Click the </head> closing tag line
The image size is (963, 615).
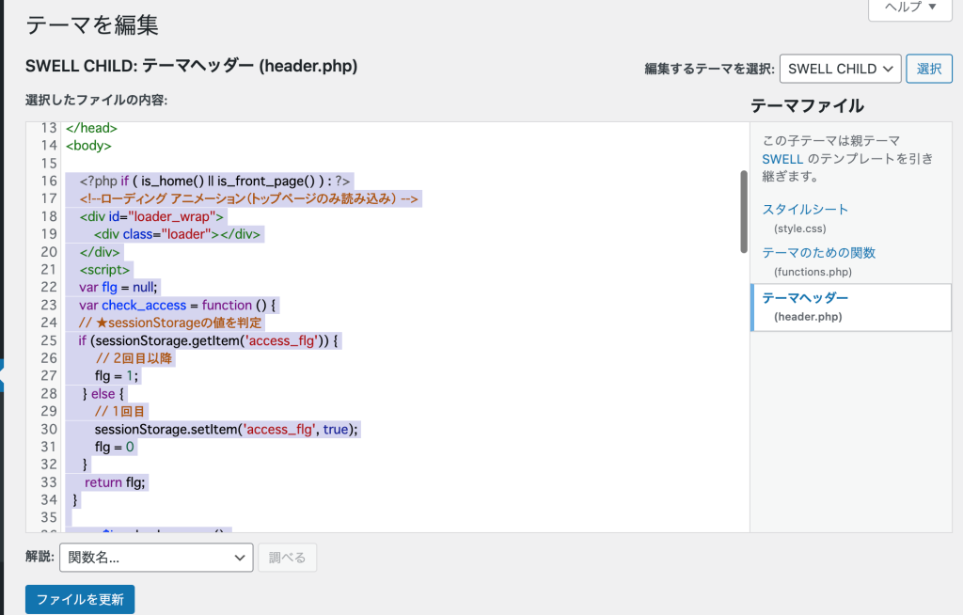91,128
